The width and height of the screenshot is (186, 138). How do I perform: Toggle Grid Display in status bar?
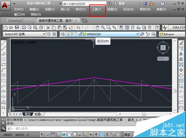click(53, 135)
